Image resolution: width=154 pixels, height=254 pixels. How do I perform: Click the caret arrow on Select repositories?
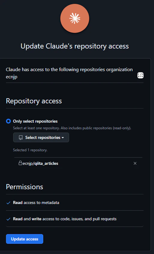[x=63, y=138]
